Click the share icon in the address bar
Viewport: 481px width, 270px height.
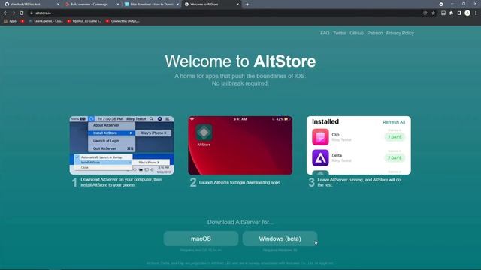click(x=425, y=13)
